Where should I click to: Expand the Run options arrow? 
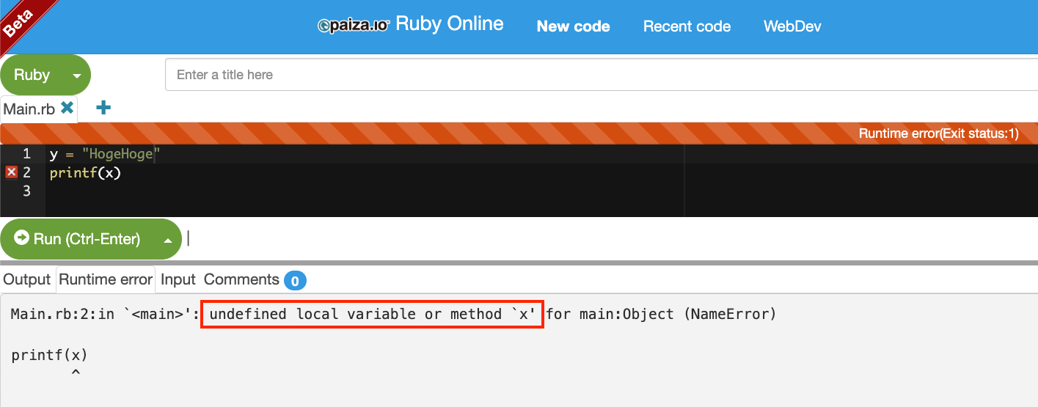[168, 239]
